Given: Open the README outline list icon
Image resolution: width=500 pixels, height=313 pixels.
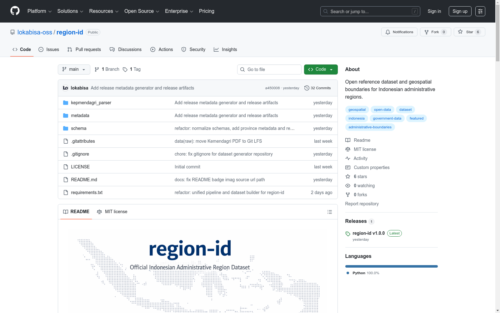Looking at the screenshot, I should (x=329, y=212).
